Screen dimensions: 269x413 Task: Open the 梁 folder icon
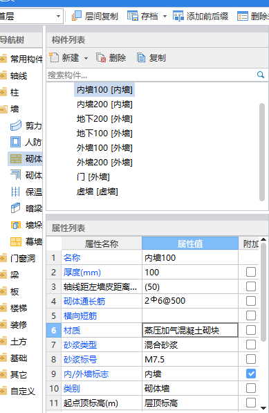pos(3,275)
